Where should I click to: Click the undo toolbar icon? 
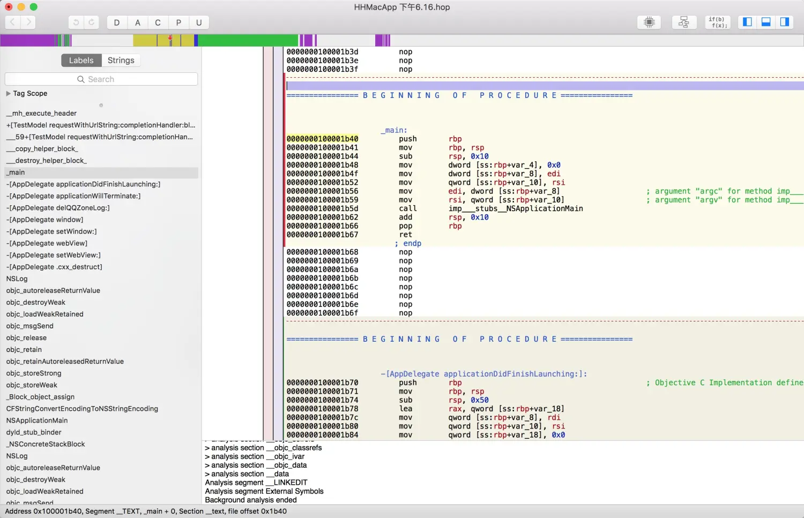(76, 22)
